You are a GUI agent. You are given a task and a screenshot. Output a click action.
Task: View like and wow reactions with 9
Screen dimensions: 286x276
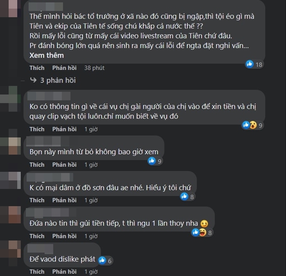(x=252, y=125)
